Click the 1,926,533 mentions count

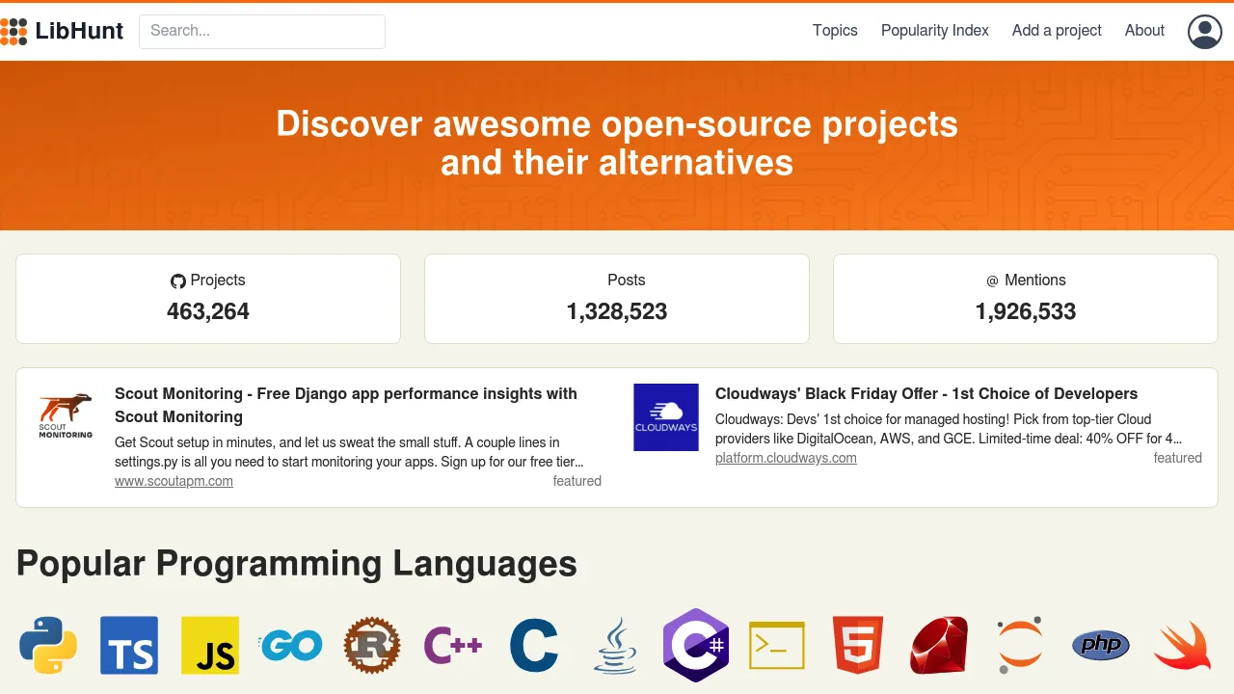point(1026,311)
